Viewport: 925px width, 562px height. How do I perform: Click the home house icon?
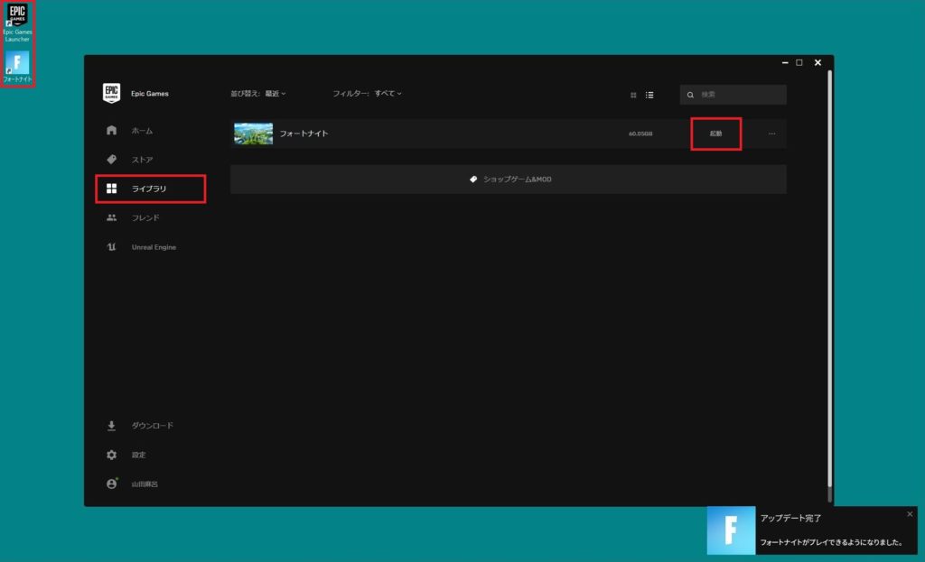click(111, 130)
